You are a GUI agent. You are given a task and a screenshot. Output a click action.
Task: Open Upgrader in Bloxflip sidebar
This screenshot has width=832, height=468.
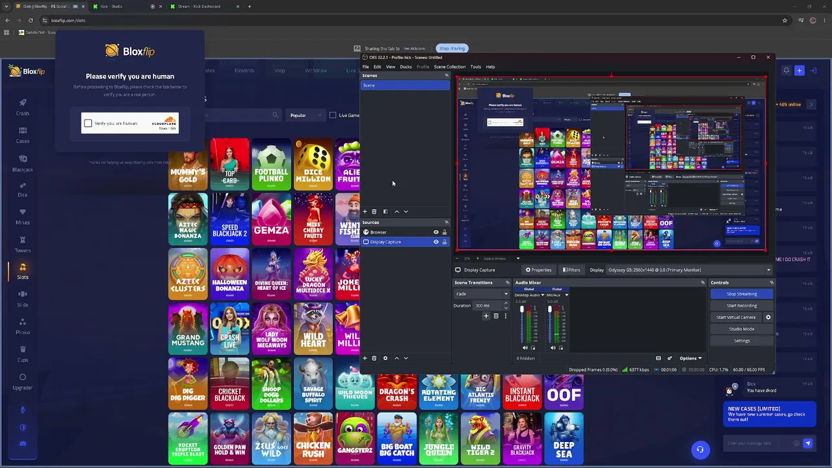point(23,382)
